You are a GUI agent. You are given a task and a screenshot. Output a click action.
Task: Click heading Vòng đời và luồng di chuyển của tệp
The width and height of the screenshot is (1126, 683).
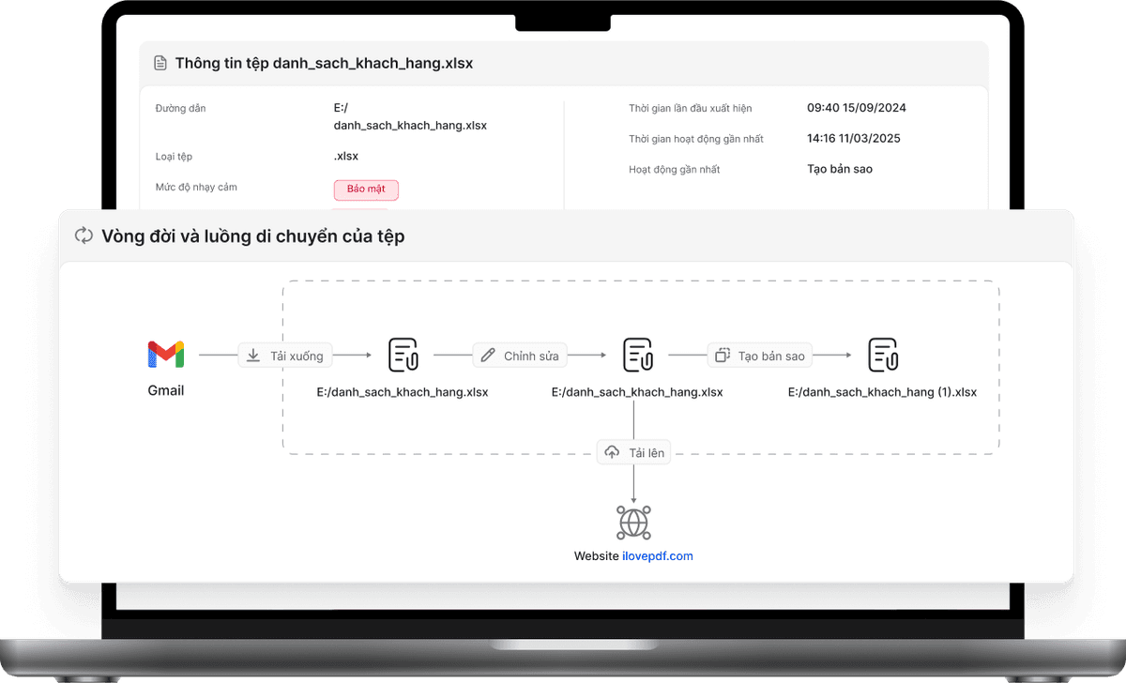point(253,235)
